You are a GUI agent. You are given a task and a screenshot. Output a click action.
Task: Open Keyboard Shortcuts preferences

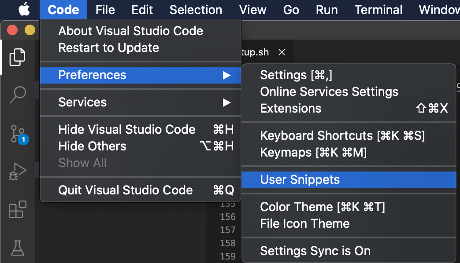pyautogui.click(x=342, y=135)
